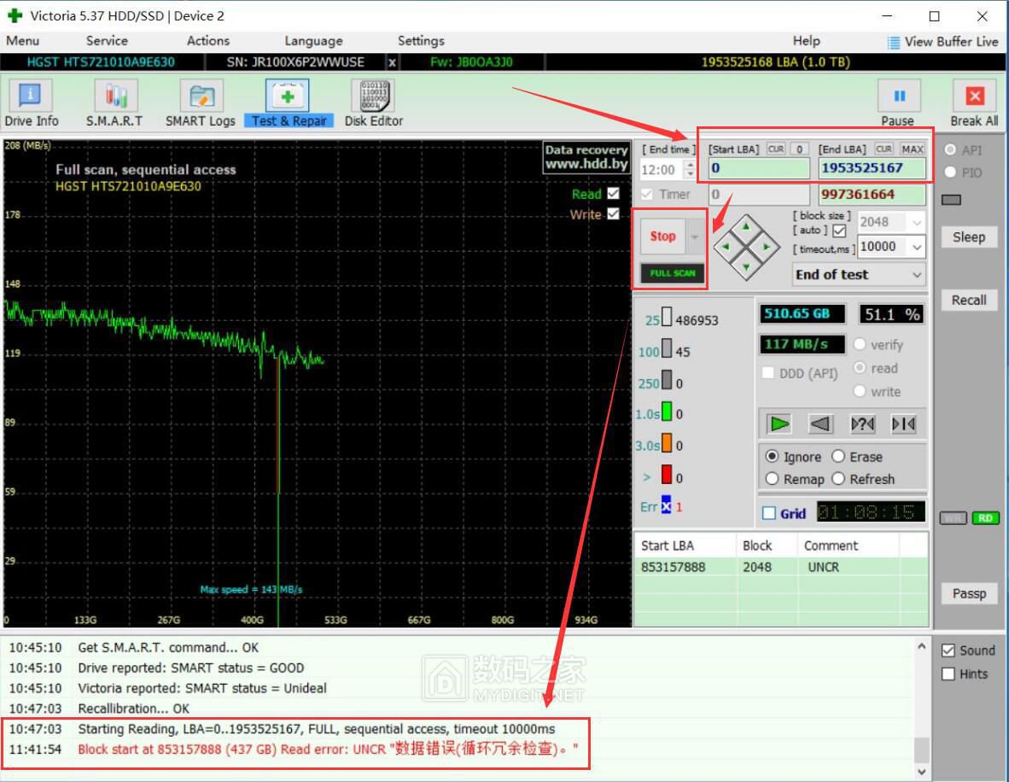The image size is (1009, 782).
Task: Uncheck the Read graph checkbox
Action: [613, 193]
